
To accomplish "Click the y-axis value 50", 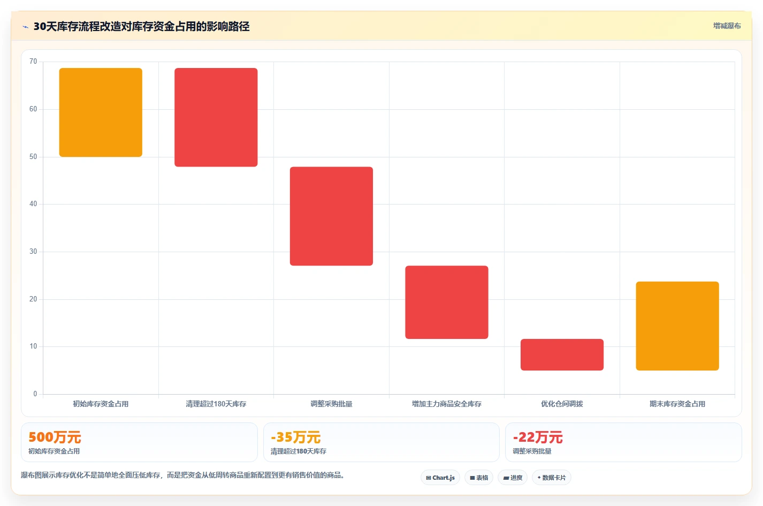I will click(33, 157).
